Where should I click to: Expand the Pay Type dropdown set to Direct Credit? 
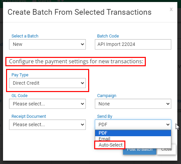[47, 83]
